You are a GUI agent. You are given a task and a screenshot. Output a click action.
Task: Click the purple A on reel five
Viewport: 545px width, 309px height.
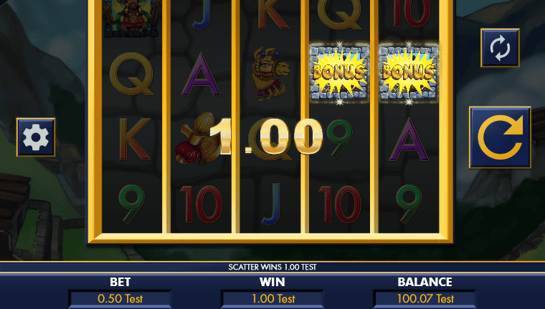[x=409, y=139]
